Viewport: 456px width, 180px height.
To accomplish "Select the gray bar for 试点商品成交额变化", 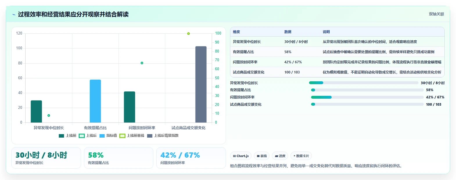I will pos(201,84).
